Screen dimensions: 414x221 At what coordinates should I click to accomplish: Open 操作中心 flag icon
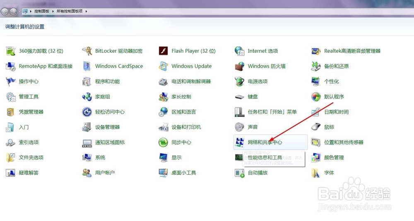pos(11,81)
